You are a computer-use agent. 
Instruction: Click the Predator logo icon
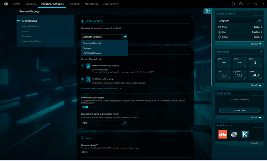pos(6,4)
